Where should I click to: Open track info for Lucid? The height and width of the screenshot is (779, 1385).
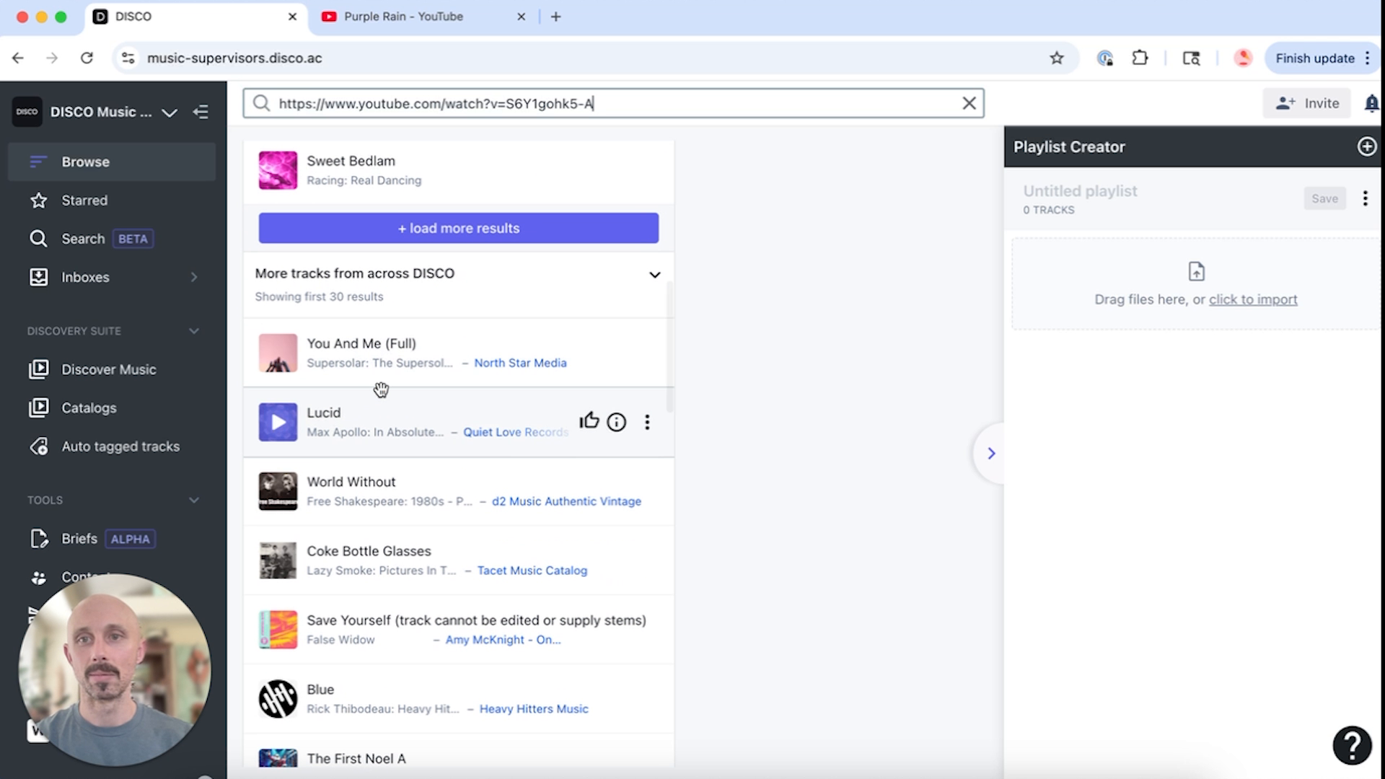click(616, 422)
